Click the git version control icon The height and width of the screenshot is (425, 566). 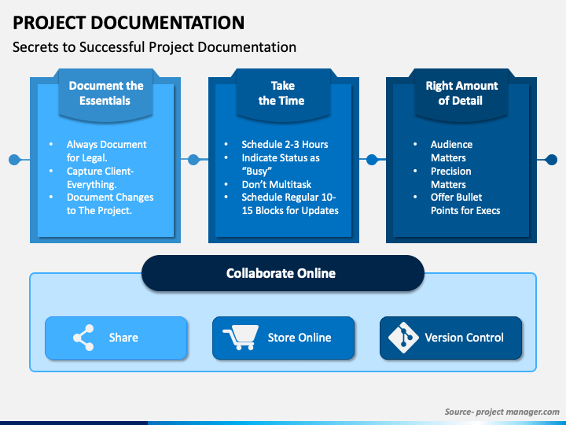[403, 338]
